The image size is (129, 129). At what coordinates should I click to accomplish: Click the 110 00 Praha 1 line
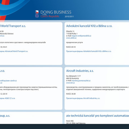[72, 34]
